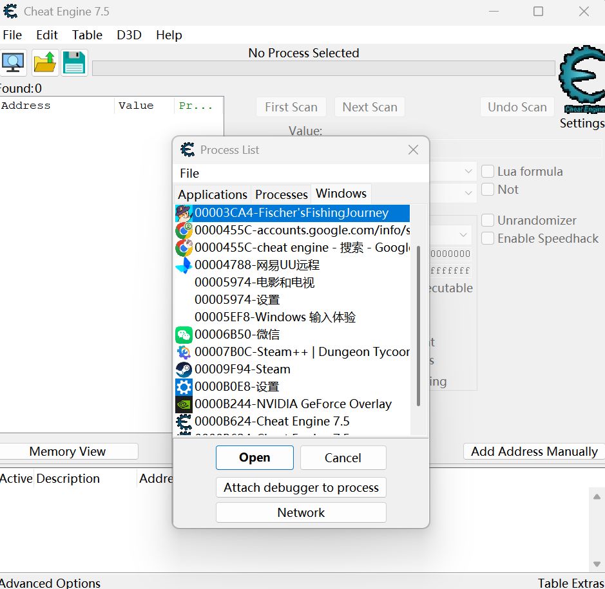Click the Steam++ icon in process list
The width and height of the screenshot is (605, 589).
click(184, 352)
